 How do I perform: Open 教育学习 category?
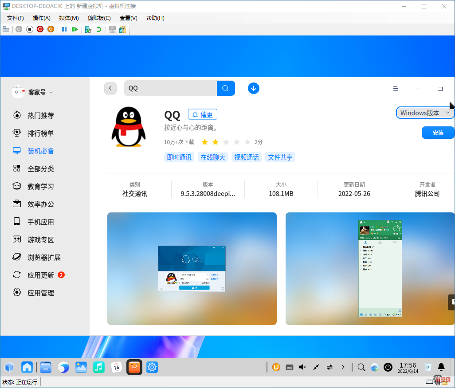[x=41, y=186]
